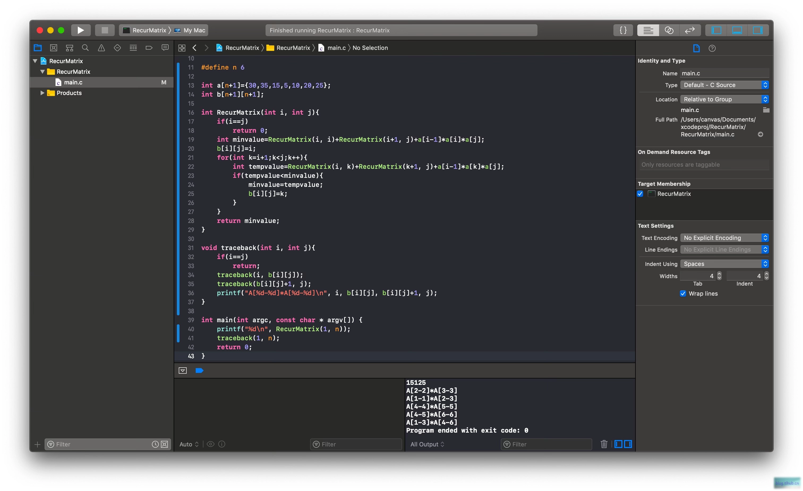Click No Selection in the jump bar
This screenshot has height=491, width=803.
coord(370,48)
